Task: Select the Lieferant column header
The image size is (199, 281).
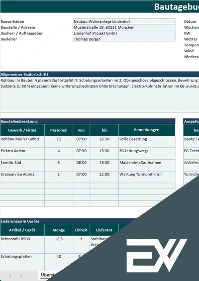Action: [104, 230]
